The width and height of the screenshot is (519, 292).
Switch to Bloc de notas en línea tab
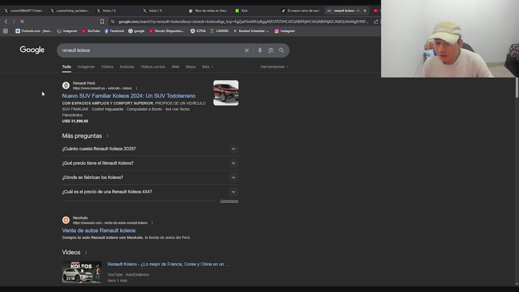208,11
